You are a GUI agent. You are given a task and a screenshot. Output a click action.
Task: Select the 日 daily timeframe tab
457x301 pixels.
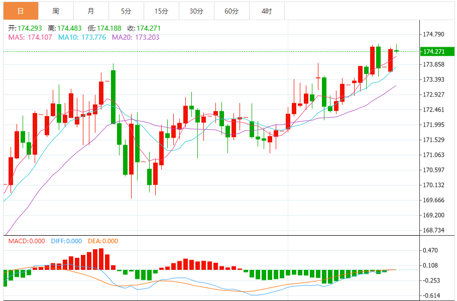pos(21,11)
